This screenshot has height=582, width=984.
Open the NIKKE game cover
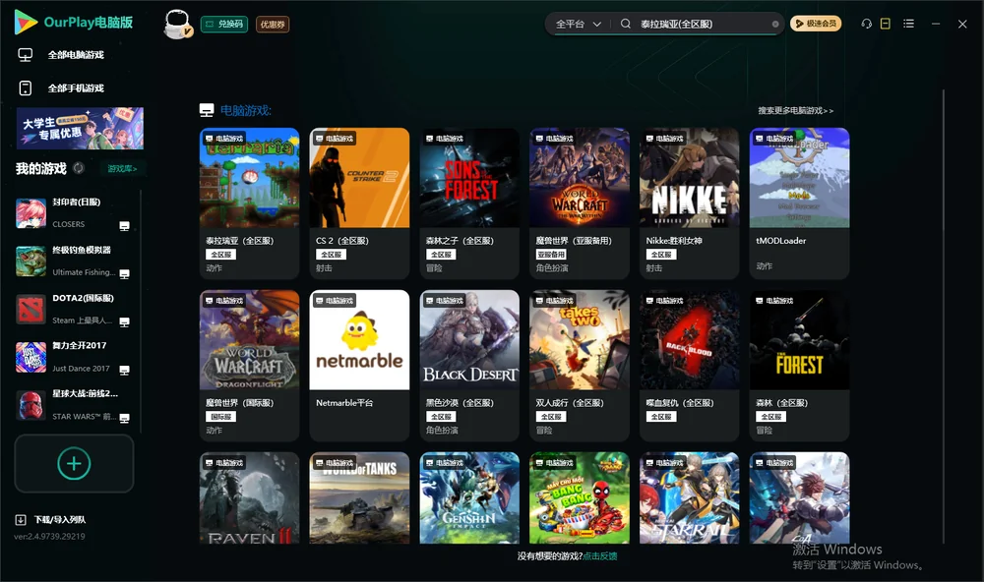coord(690,178)
